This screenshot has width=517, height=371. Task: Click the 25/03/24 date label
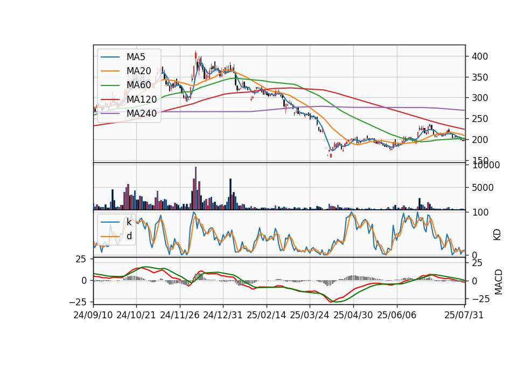coord(310,315)
